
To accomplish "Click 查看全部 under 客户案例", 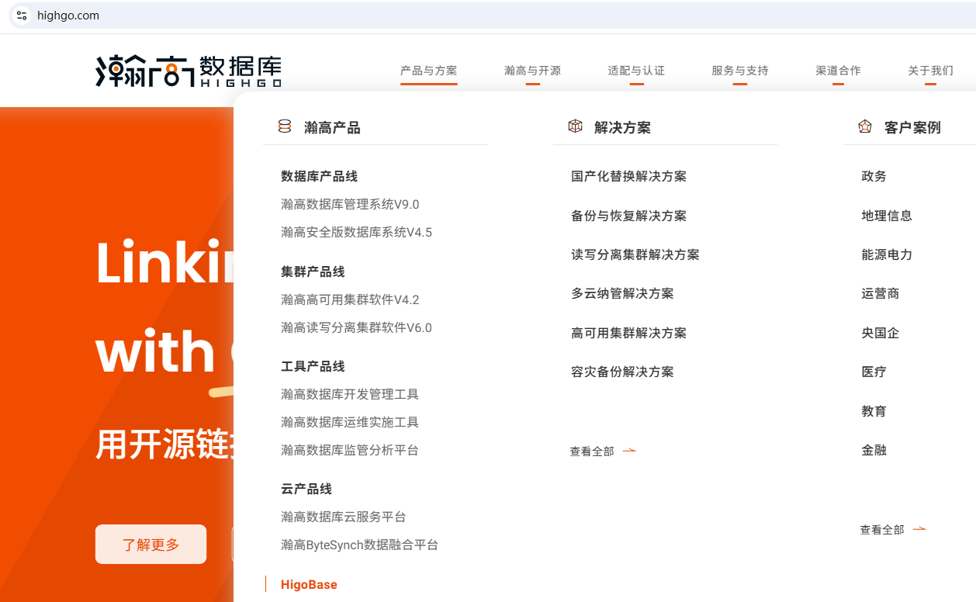I will pyautogui.click(x=882, y=530).
